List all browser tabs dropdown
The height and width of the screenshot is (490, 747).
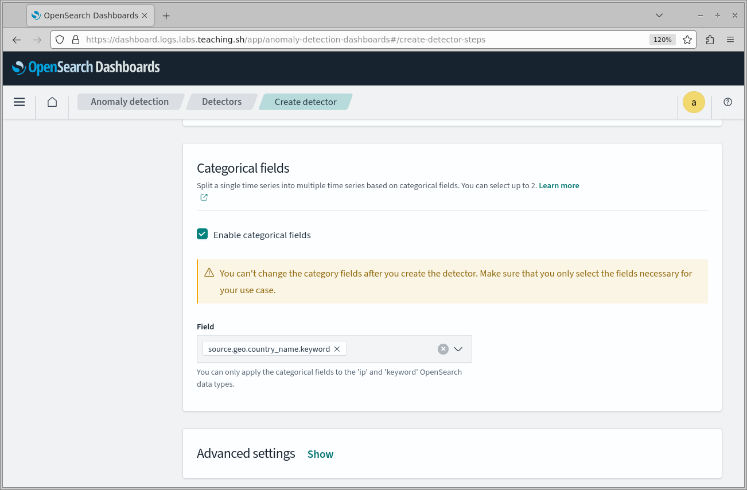[659, 15]
